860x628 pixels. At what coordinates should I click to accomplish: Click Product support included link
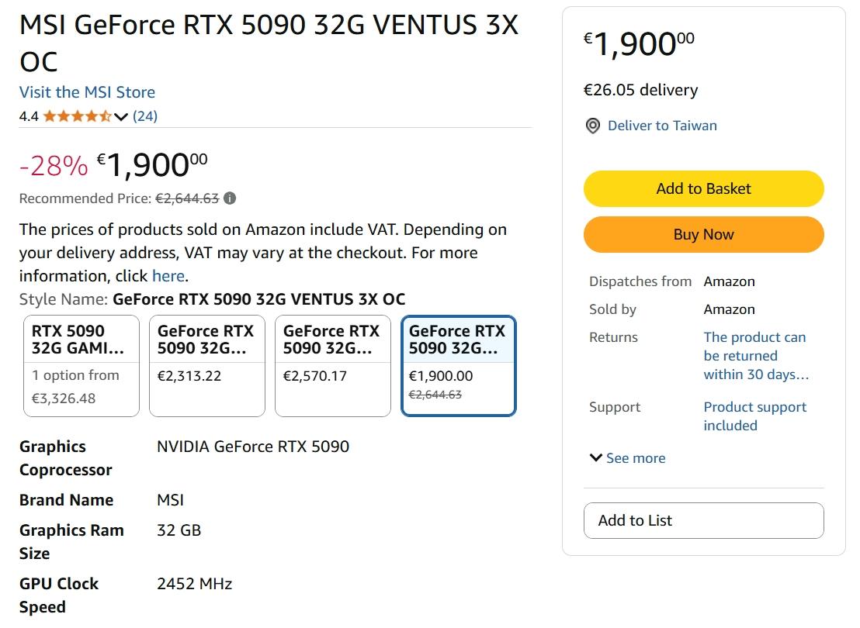pos(754,416)
